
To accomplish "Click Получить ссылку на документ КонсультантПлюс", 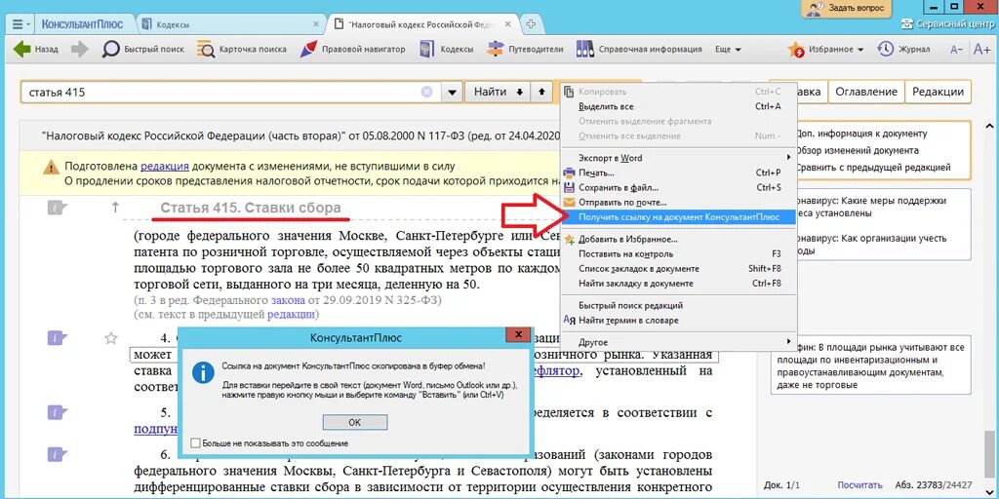I will pyautogui.click(x=679, y=217).
